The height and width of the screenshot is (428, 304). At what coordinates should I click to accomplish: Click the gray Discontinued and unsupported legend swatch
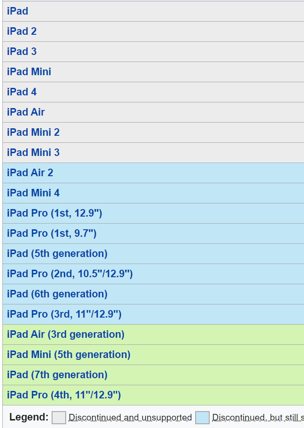(x=59, y=418)
